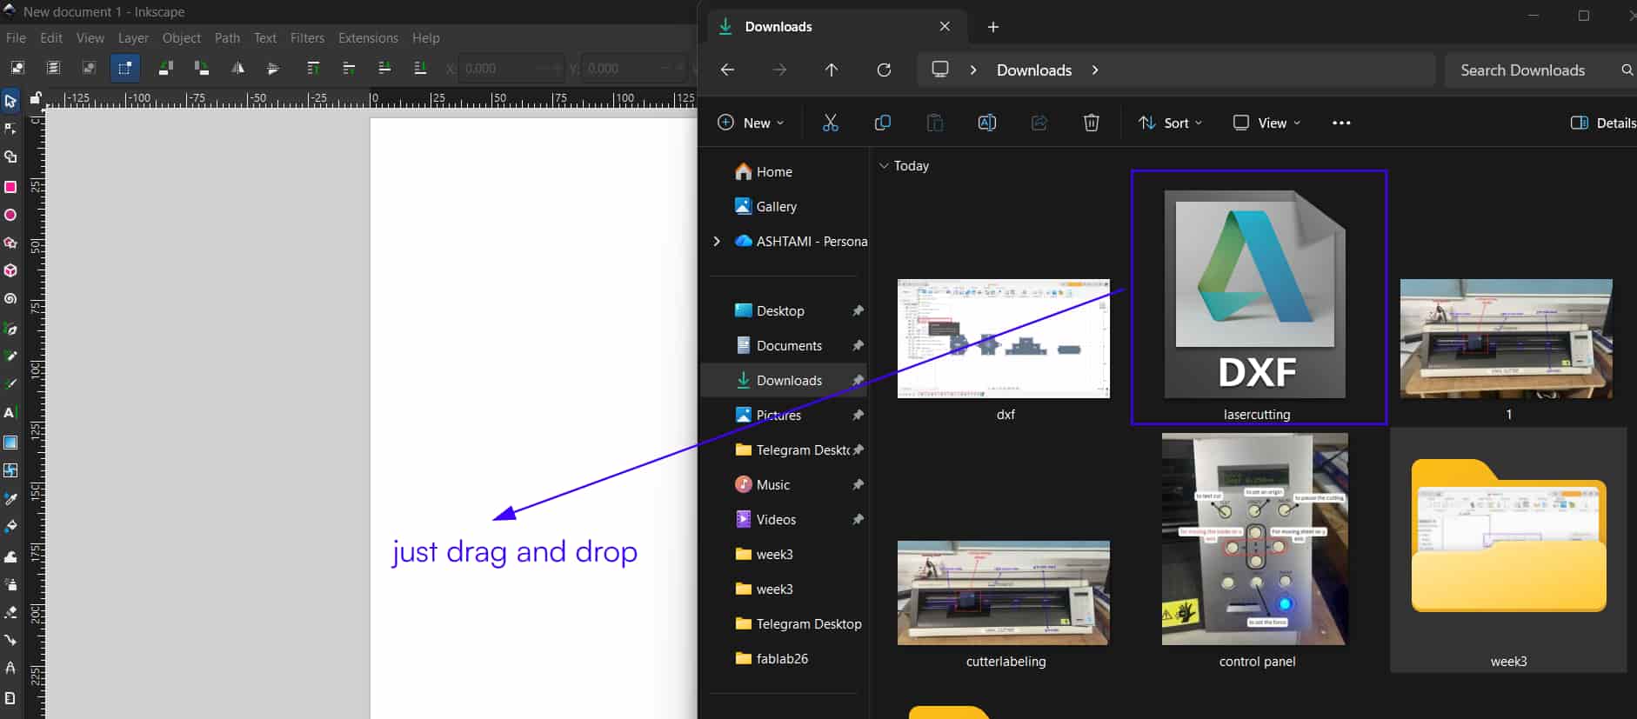
Task: Collapse the Today group
Action: click(884, 166)
